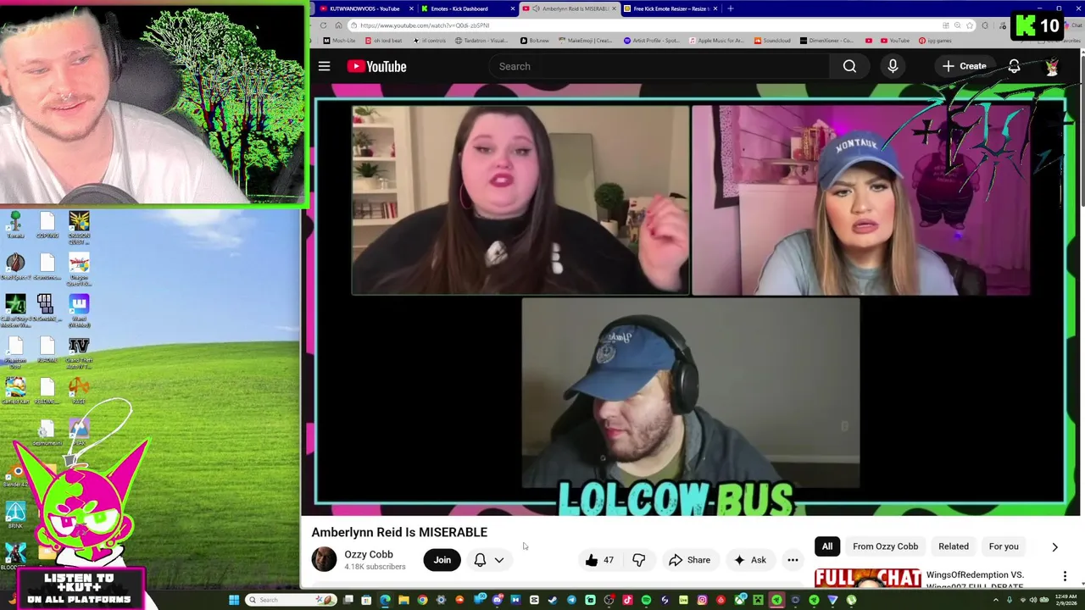Like the video with thumbs up
Viewport: 1085px width, 610px height.
point(599,560)
